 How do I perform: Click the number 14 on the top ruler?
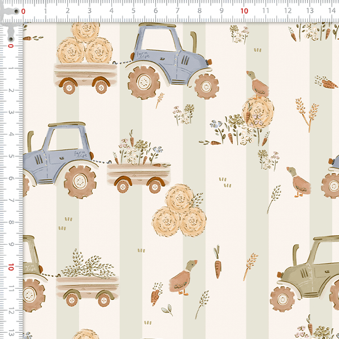pyautogui.click(x=331, y=10)
